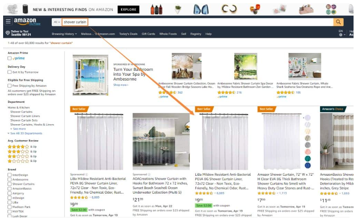Screen dimensions: 358x218
Task: Expand Browsing History dropdown
Action: click(64, 34)
